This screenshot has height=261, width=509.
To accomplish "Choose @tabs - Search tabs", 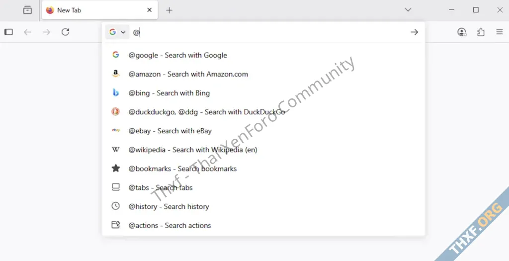I will click(263, 187).
